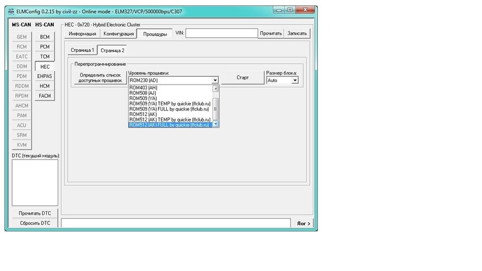The height and width of the screenshot is (271, 482).
Task: Select the AHCM module button
Action: [22, 106]
